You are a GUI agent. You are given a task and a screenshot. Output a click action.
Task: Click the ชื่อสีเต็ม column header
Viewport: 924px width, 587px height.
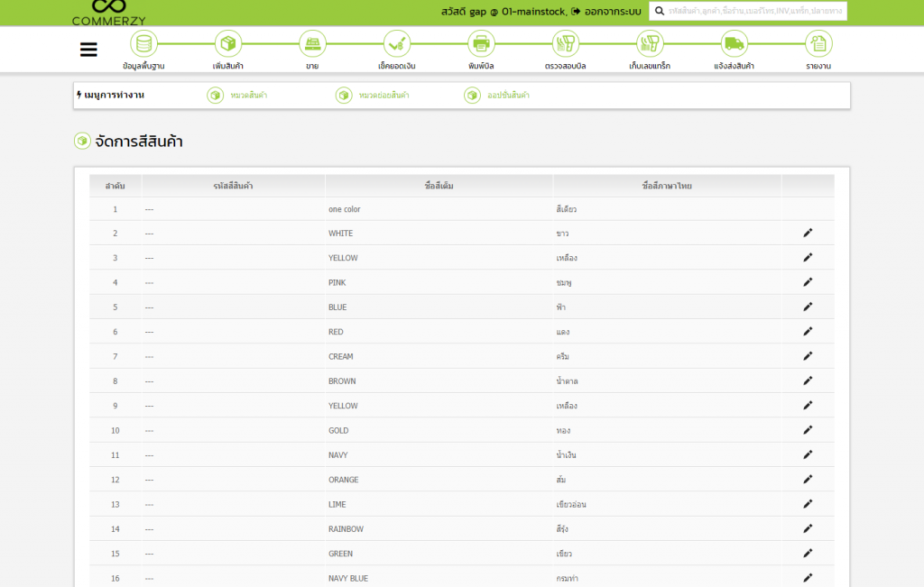click(x=439, y=186)
